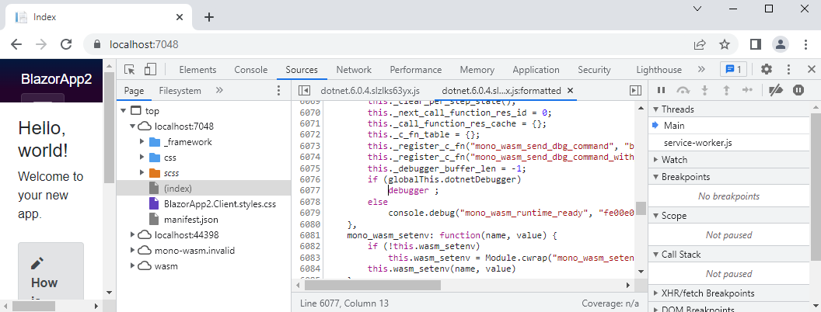Hide the debugger sidebar icon
Image resolution: width=821 pixels, height=312 pixels.
pyautogui.click(x=636, y=90)
